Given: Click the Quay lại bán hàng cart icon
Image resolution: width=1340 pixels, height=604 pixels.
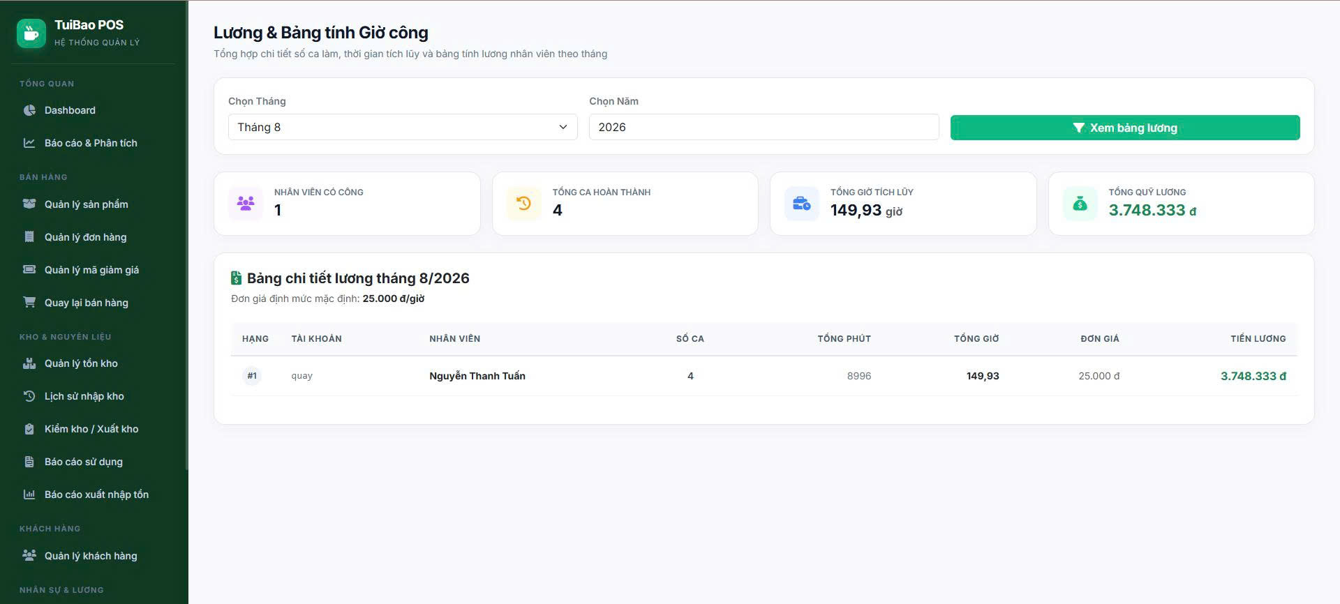Looking at the screenshot, I should coord(29,303).
